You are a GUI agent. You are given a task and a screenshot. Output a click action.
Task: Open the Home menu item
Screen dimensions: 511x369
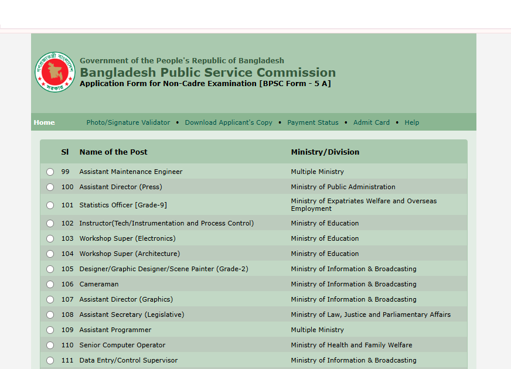[44, 122]
